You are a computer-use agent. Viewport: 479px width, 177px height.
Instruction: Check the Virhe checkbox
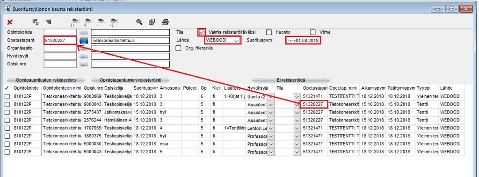coord(312,32)
